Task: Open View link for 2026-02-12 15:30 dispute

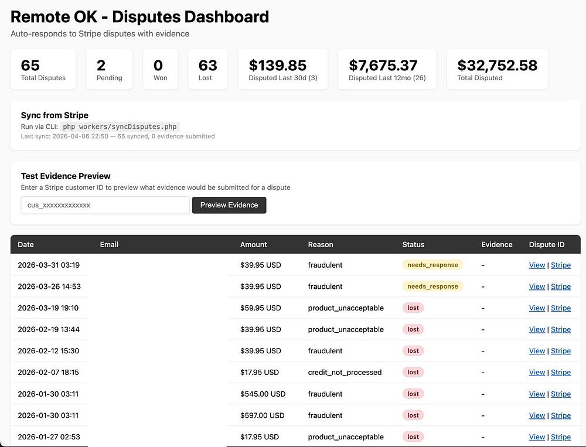Action: point(537,351)
